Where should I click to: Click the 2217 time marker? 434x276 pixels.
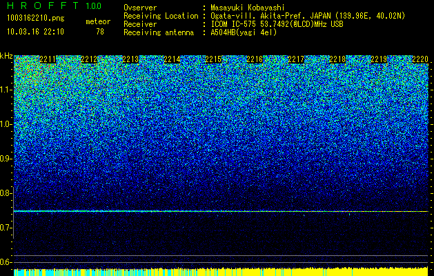coord(296,59)
